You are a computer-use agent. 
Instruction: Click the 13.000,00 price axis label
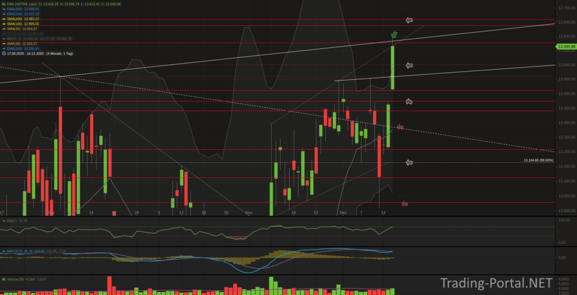click(567, 211)
